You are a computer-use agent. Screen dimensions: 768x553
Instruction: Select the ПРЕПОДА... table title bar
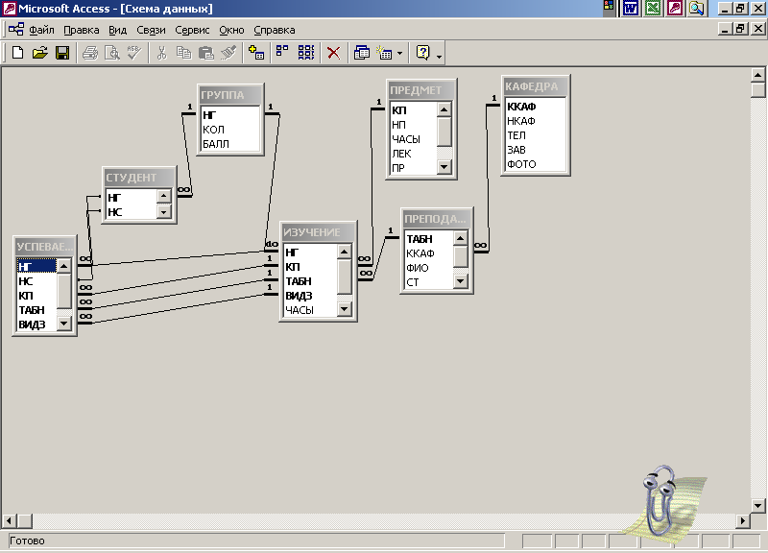437,219
